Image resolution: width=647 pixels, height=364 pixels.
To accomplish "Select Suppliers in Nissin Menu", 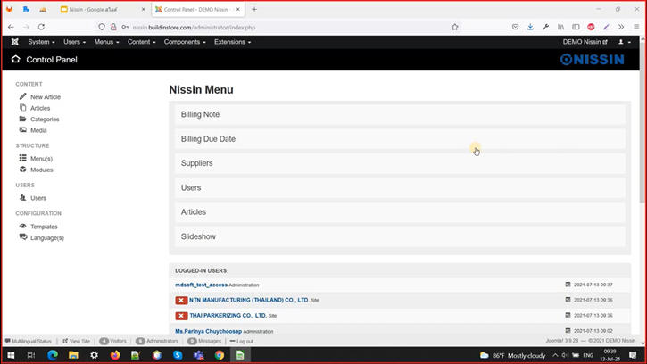I will 400,163.
